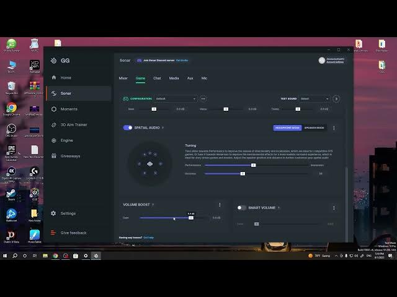Show Spatial Audio help tooltip

[x=163, y=128]
